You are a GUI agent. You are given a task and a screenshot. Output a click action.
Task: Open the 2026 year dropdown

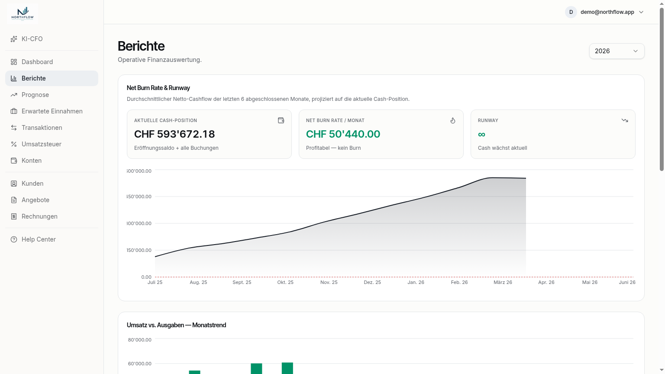[617, 51]
